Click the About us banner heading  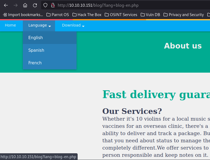click(183, 46)
